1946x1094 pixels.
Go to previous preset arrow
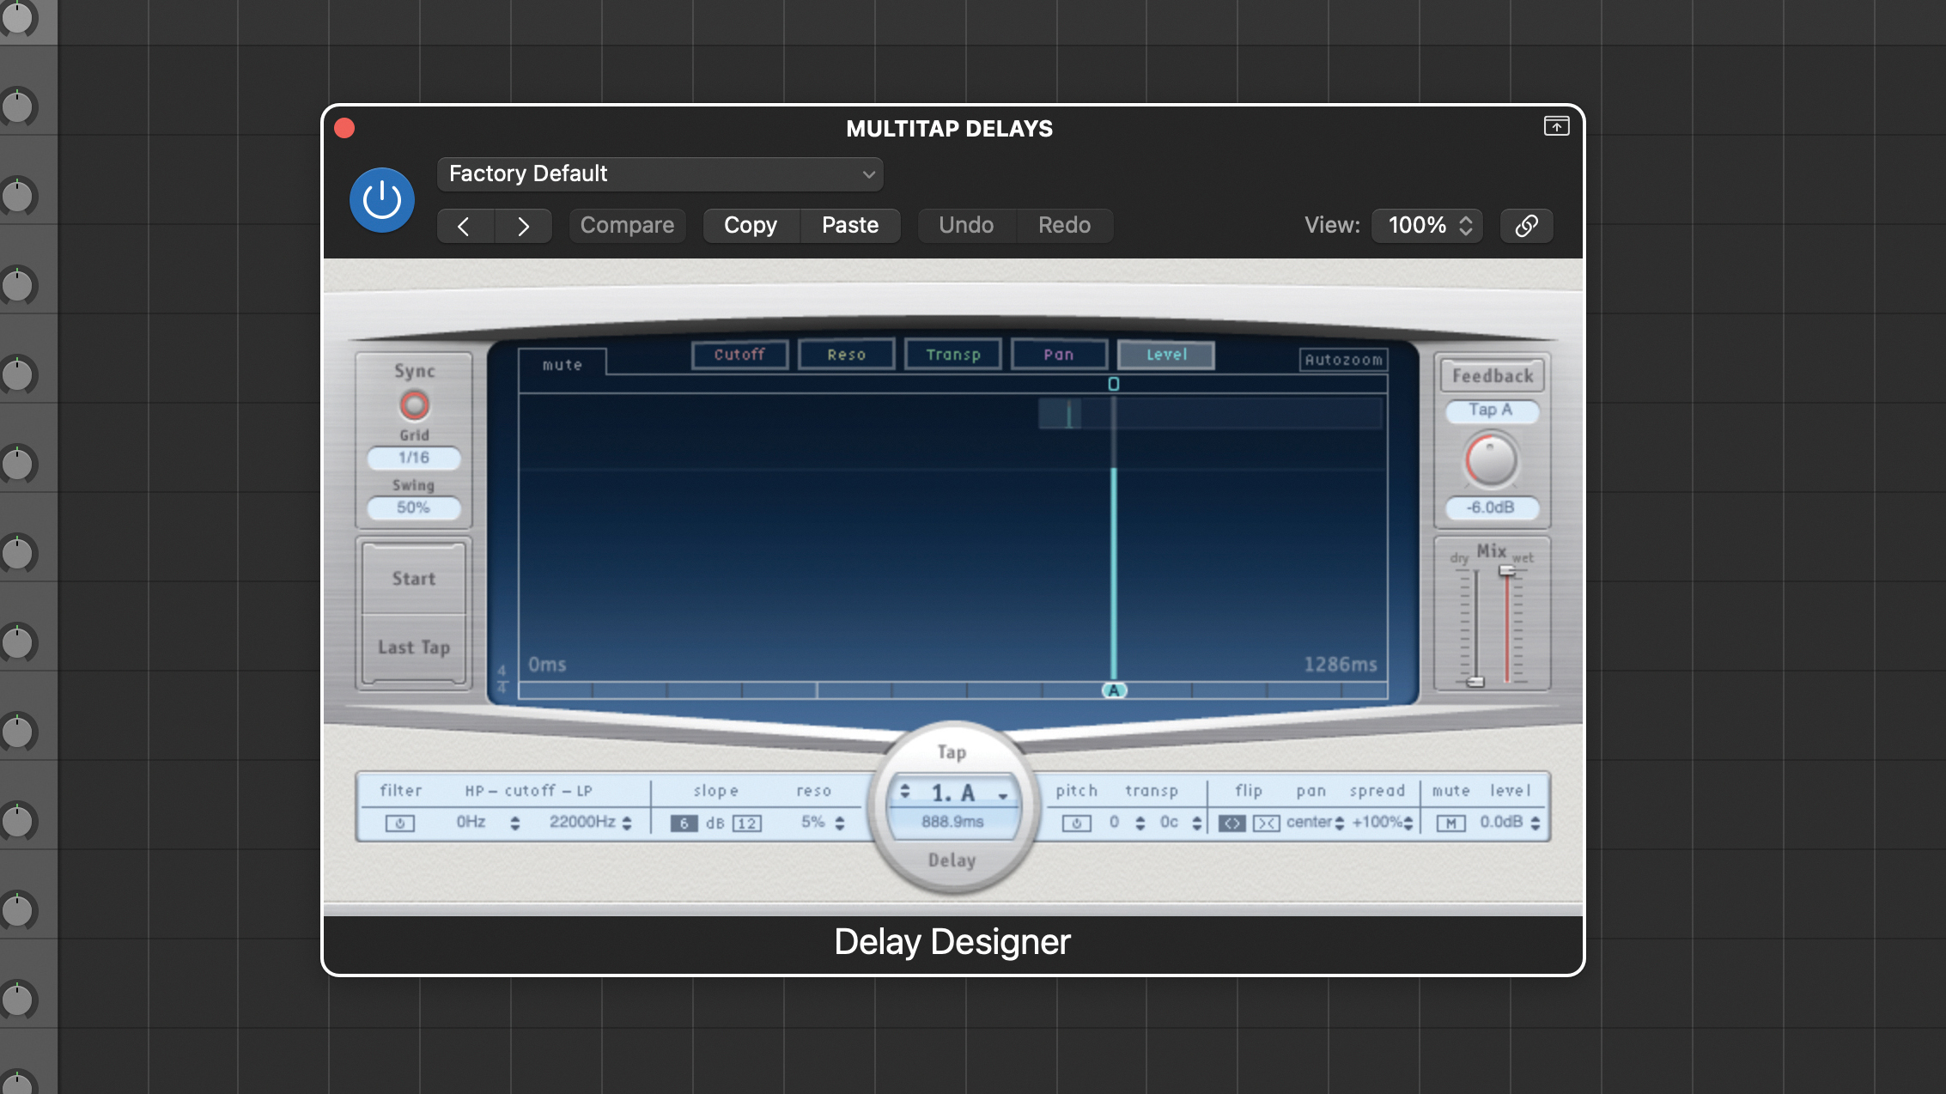[x=465, y=226]
